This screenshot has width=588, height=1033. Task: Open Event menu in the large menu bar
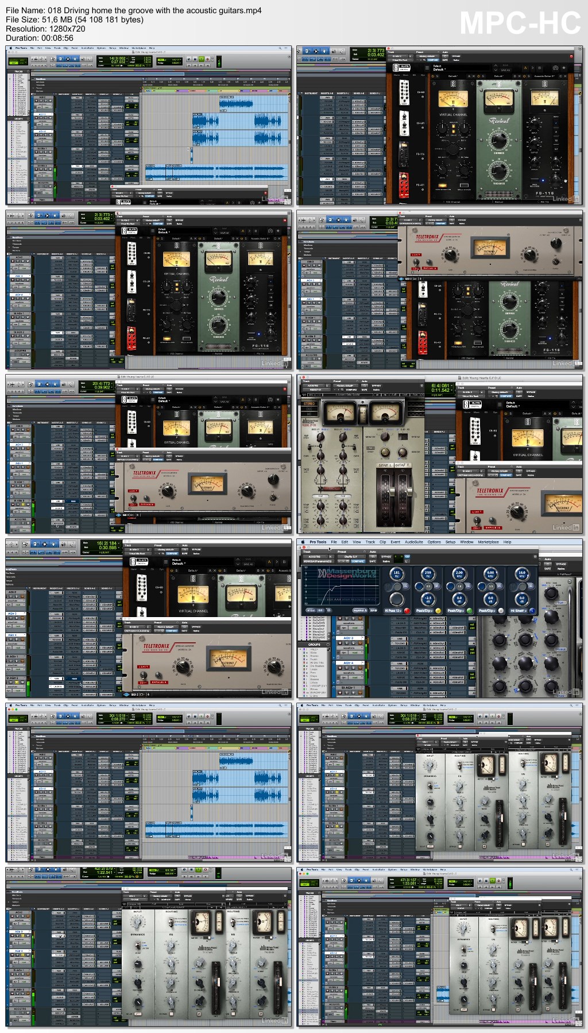pos(395,542)
